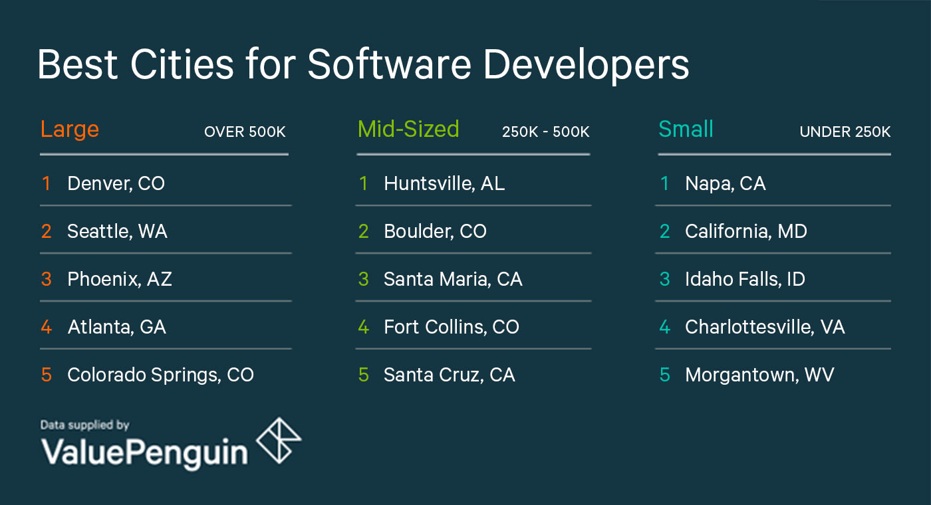The image size is (931, 505).
Task: Click the teal rank number 4 beside Charlottesville
Action: click(x=664, y=327)
